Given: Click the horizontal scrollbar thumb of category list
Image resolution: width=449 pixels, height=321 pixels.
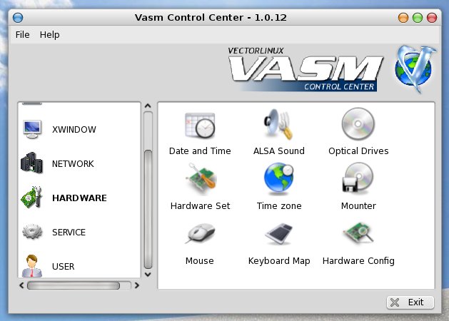Looking at the screenshot, I should (x=74, y=285).
